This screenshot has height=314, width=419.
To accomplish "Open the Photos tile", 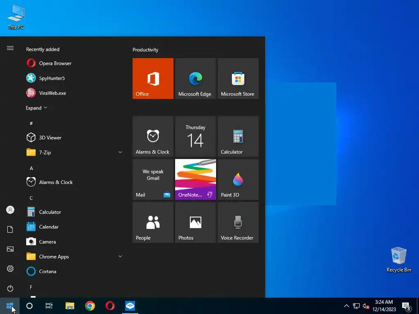I will [x=195, y=222].
